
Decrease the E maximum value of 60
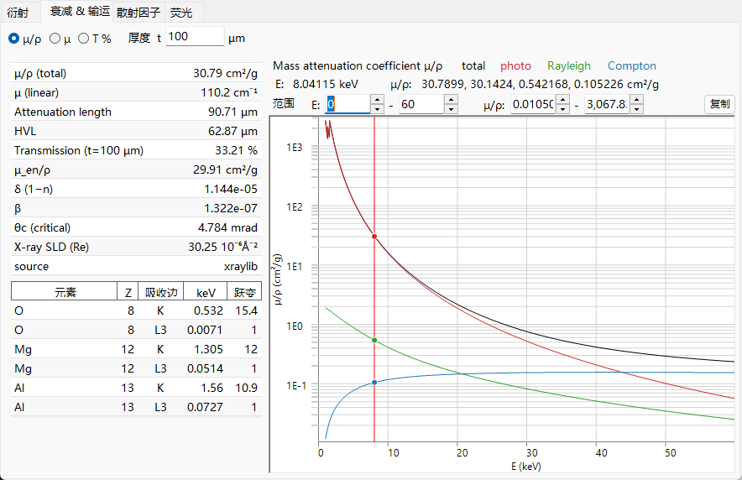coord(451,109)
